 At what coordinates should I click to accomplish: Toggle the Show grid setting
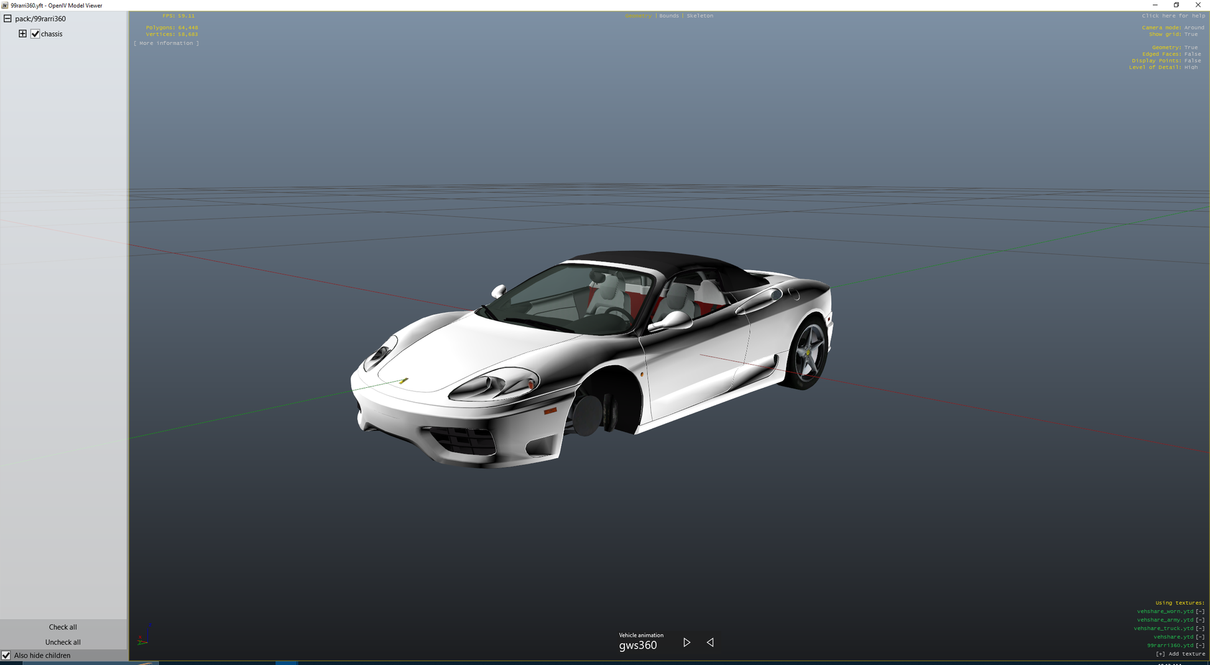pos(1191,34)
